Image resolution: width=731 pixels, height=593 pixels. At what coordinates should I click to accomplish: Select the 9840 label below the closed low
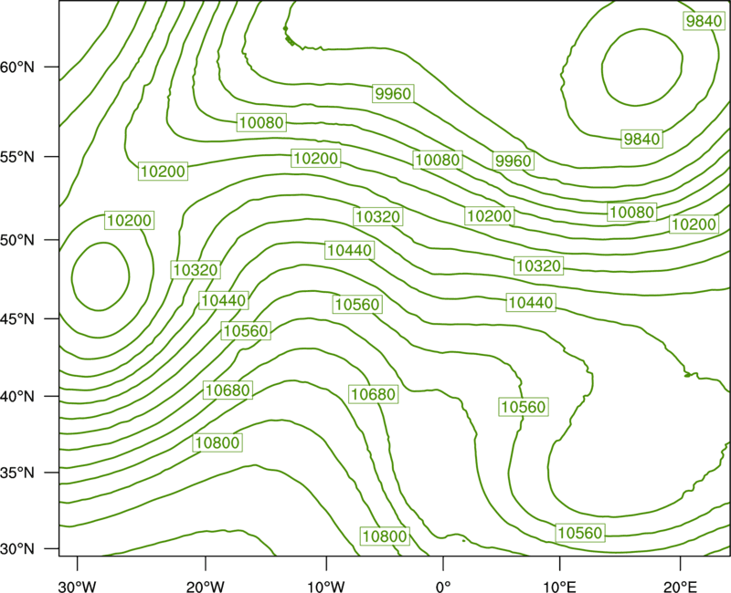click(642, 140)
